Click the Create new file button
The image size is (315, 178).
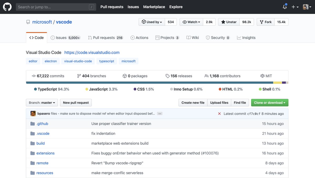click(x=193, y=103)
